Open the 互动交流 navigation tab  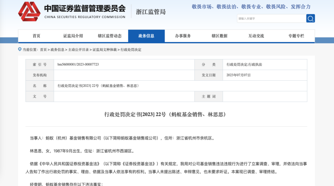(256, 36)
